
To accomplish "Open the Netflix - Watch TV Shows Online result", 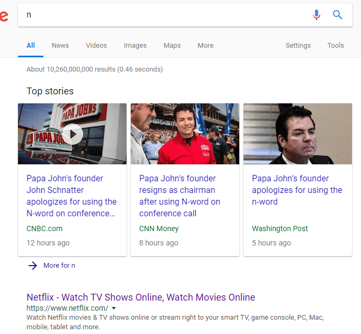I will [141, 297].
